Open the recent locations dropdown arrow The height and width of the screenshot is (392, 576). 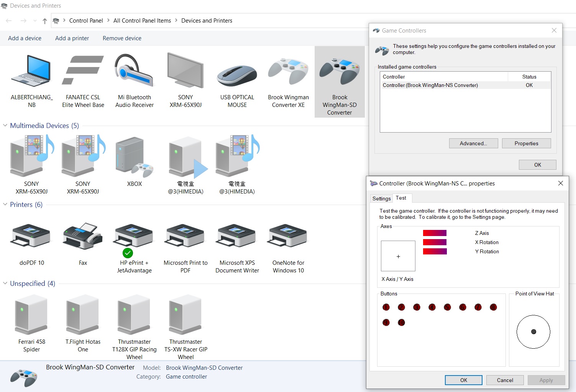35,21
